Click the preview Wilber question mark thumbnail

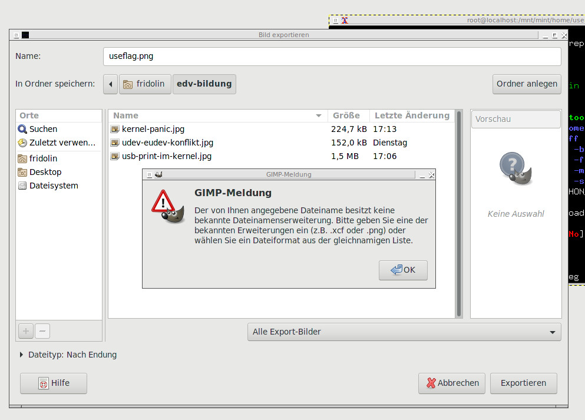pos(515,168)
